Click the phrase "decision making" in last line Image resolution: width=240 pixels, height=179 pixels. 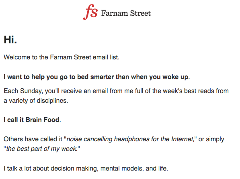pyautogui.click(x=74, y=169)
